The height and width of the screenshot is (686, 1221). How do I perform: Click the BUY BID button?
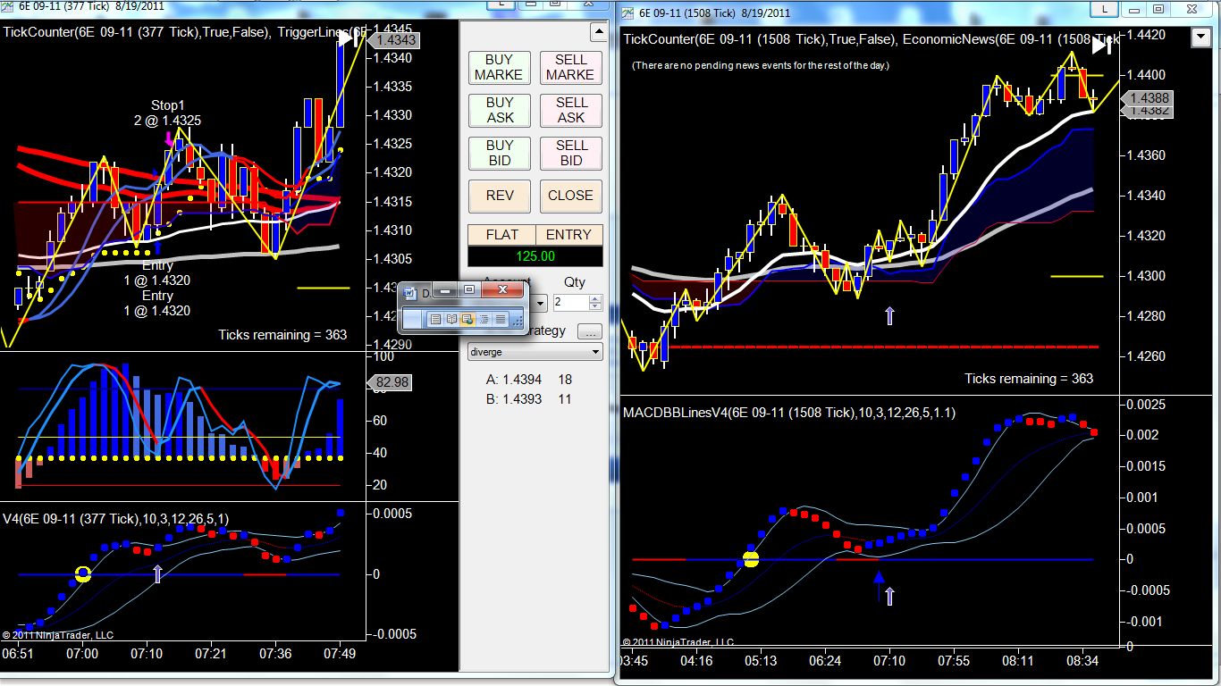500,154
